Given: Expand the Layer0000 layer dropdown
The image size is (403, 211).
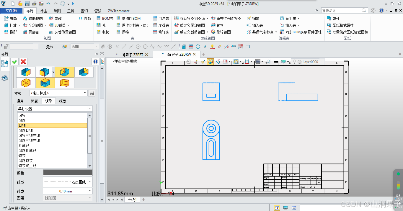Looking at the screenshot, I should [322, 62].
